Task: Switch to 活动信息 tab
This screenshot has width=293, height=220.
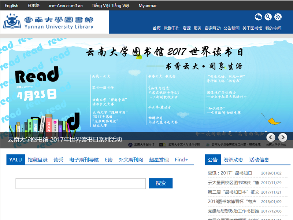Action: tap(259, 160)
